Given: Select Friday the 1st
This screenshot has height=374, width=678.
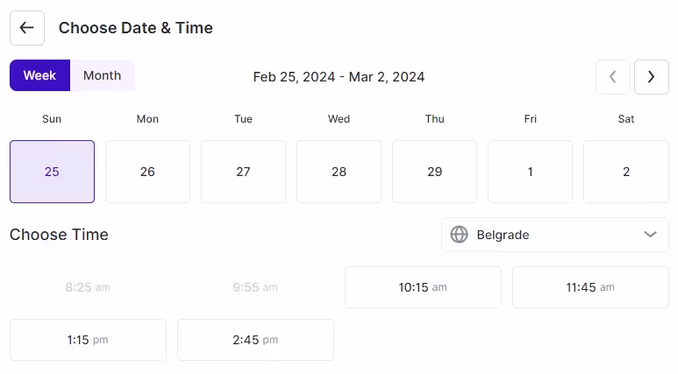Looking at the screenshot, I should 530,172.
